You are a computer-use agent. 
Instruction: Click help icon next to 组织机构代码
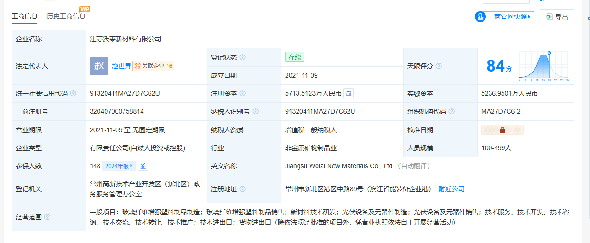pyautogui.click(x=452, y=111)
